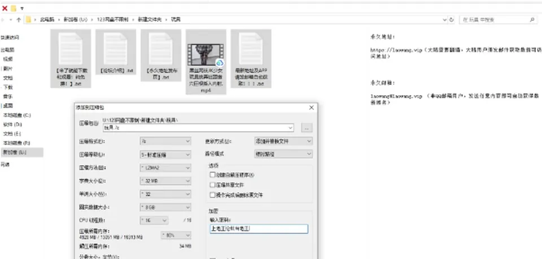
Task: Open the 压缩格式 dropdown showing 7z
Action: (x=165, y=141)
